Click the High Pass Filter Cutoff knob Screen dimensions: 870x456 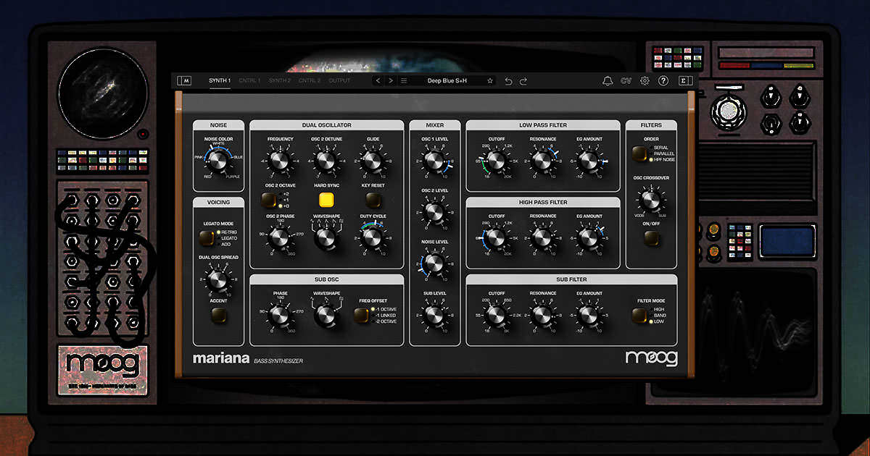click(496, 237)
